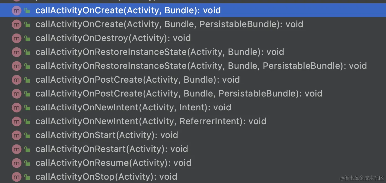Viewport: 386px width, 183px height.
Task: Select callActivityOnPostCreate(Activity, Bundle) method
Action: pos(137,80)
